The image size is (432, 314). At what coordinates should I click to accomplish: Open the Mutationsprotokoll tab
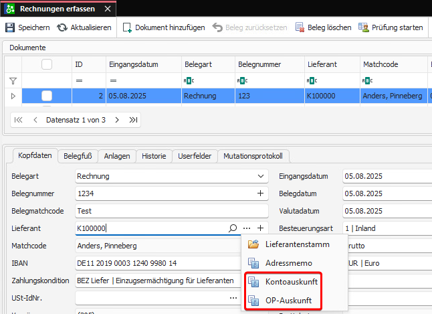coord(253,156)
